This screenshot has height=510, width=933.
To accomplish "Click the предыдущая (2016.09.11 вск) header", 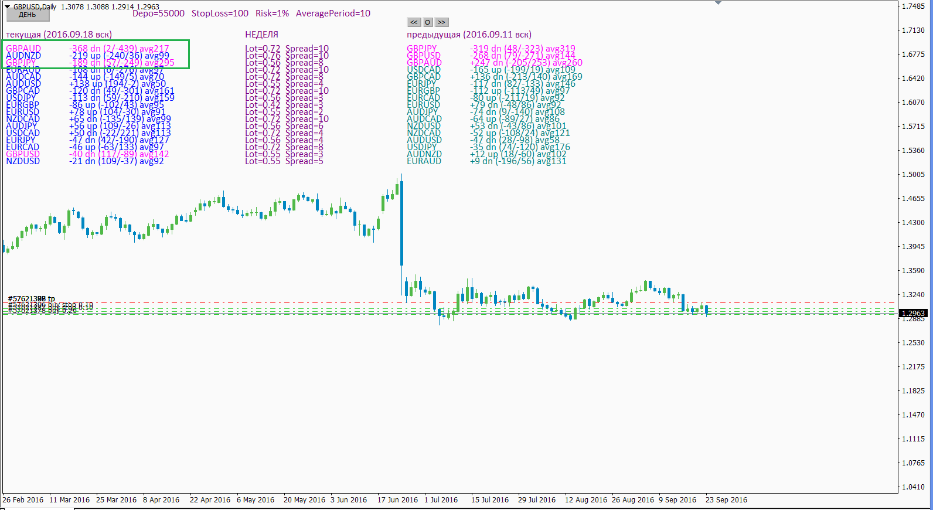I will point(469,35).
